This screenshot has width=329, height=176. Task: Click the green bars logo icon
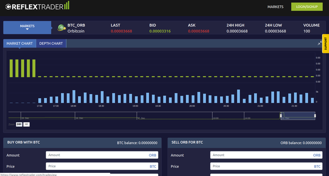tap(67, 5)
